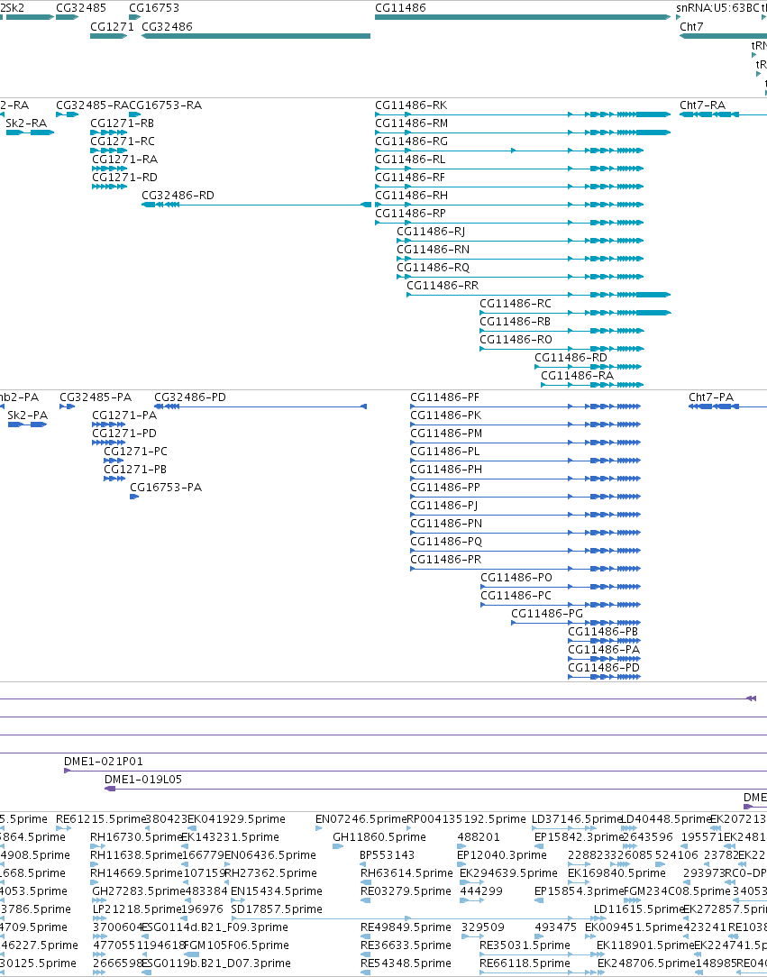767x977 pixels.
Task: Open transcript CG11486-RH
Action: [x=411, y=196]
